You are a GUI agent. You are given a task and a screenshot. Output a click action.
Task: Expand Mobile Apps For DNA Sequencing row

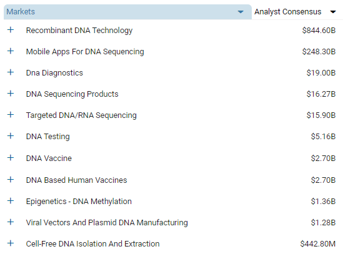[x=11, y=51]
